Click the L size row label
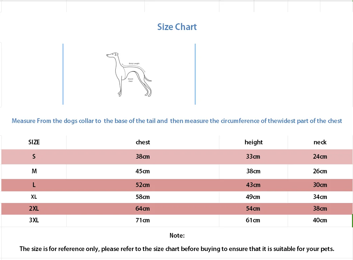 (x=34, y=185)
